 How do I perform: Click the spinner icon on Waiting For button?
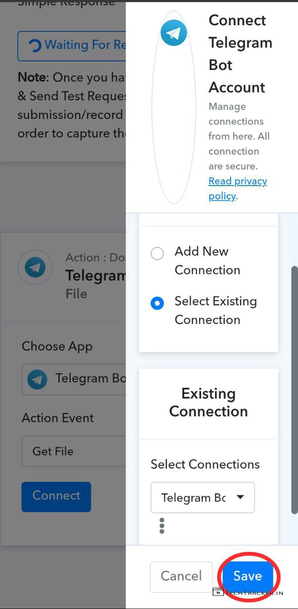(35, 46)
